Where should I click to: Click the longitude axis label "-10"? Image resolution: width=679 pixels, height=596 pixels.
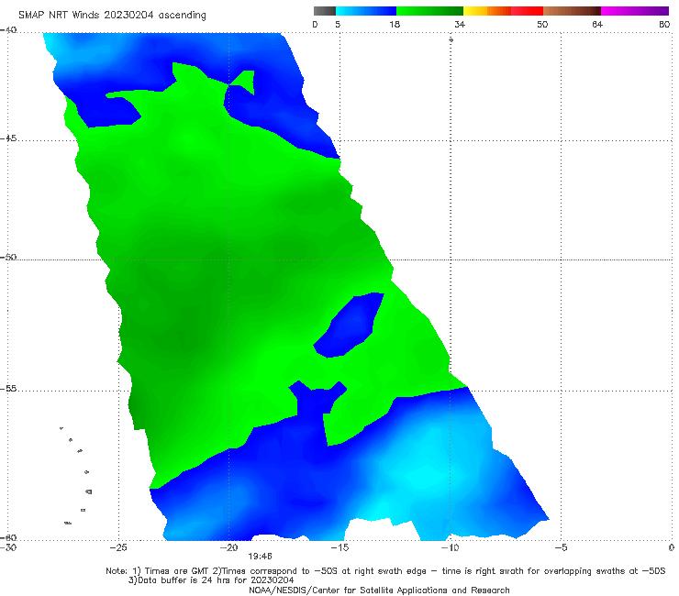pyautogui.click(x=450, y=548)
